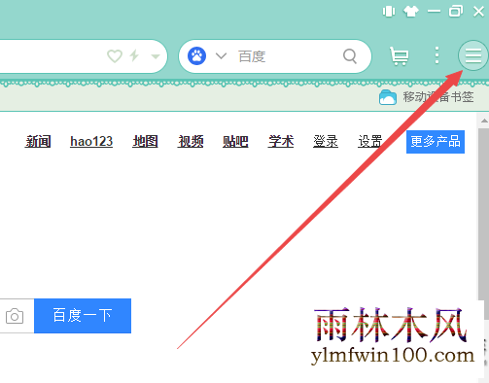Image resolution: width=489 pixels, height=383 pixels.
Task: Open the shopping cart icon
Action: [400, 55]
